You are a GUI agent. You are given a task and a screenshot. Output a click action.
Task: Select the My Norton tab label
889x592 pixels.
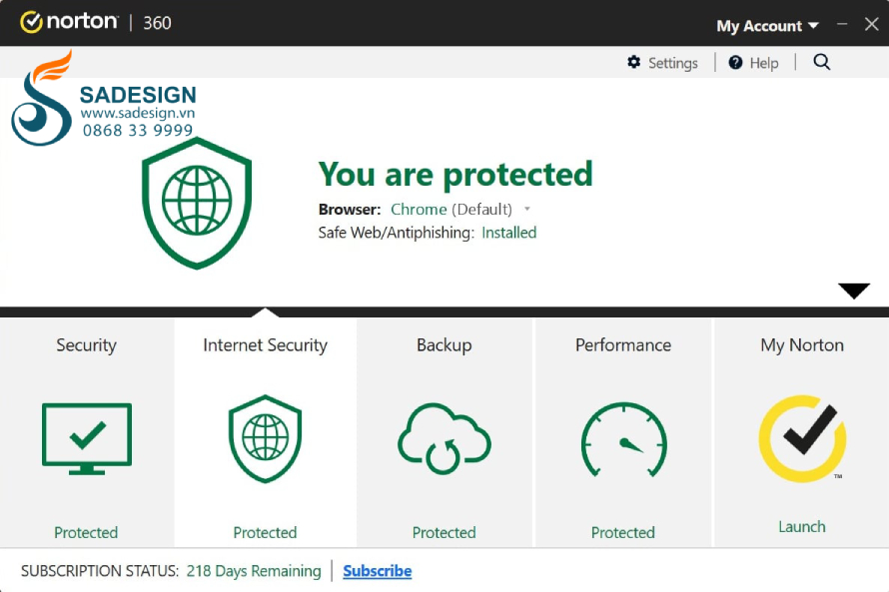pos(802,345)
